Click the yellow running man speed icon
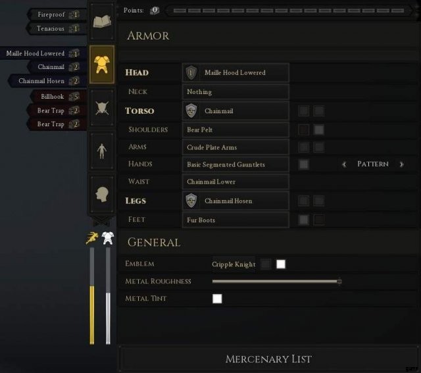The width and height of the screenshot is (421, 373). tap(92, 237)
